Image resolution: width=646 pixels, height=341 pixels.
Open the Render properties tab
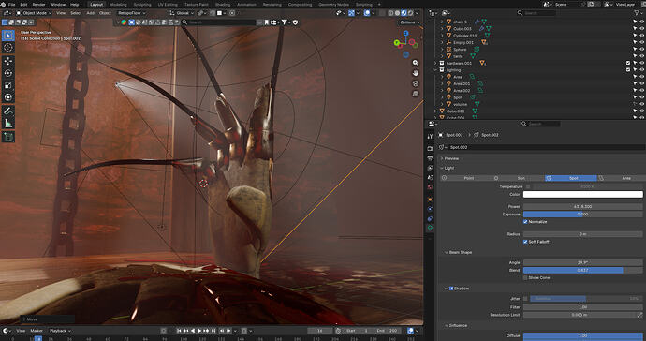pyautogui.click(x=430, y=148)
